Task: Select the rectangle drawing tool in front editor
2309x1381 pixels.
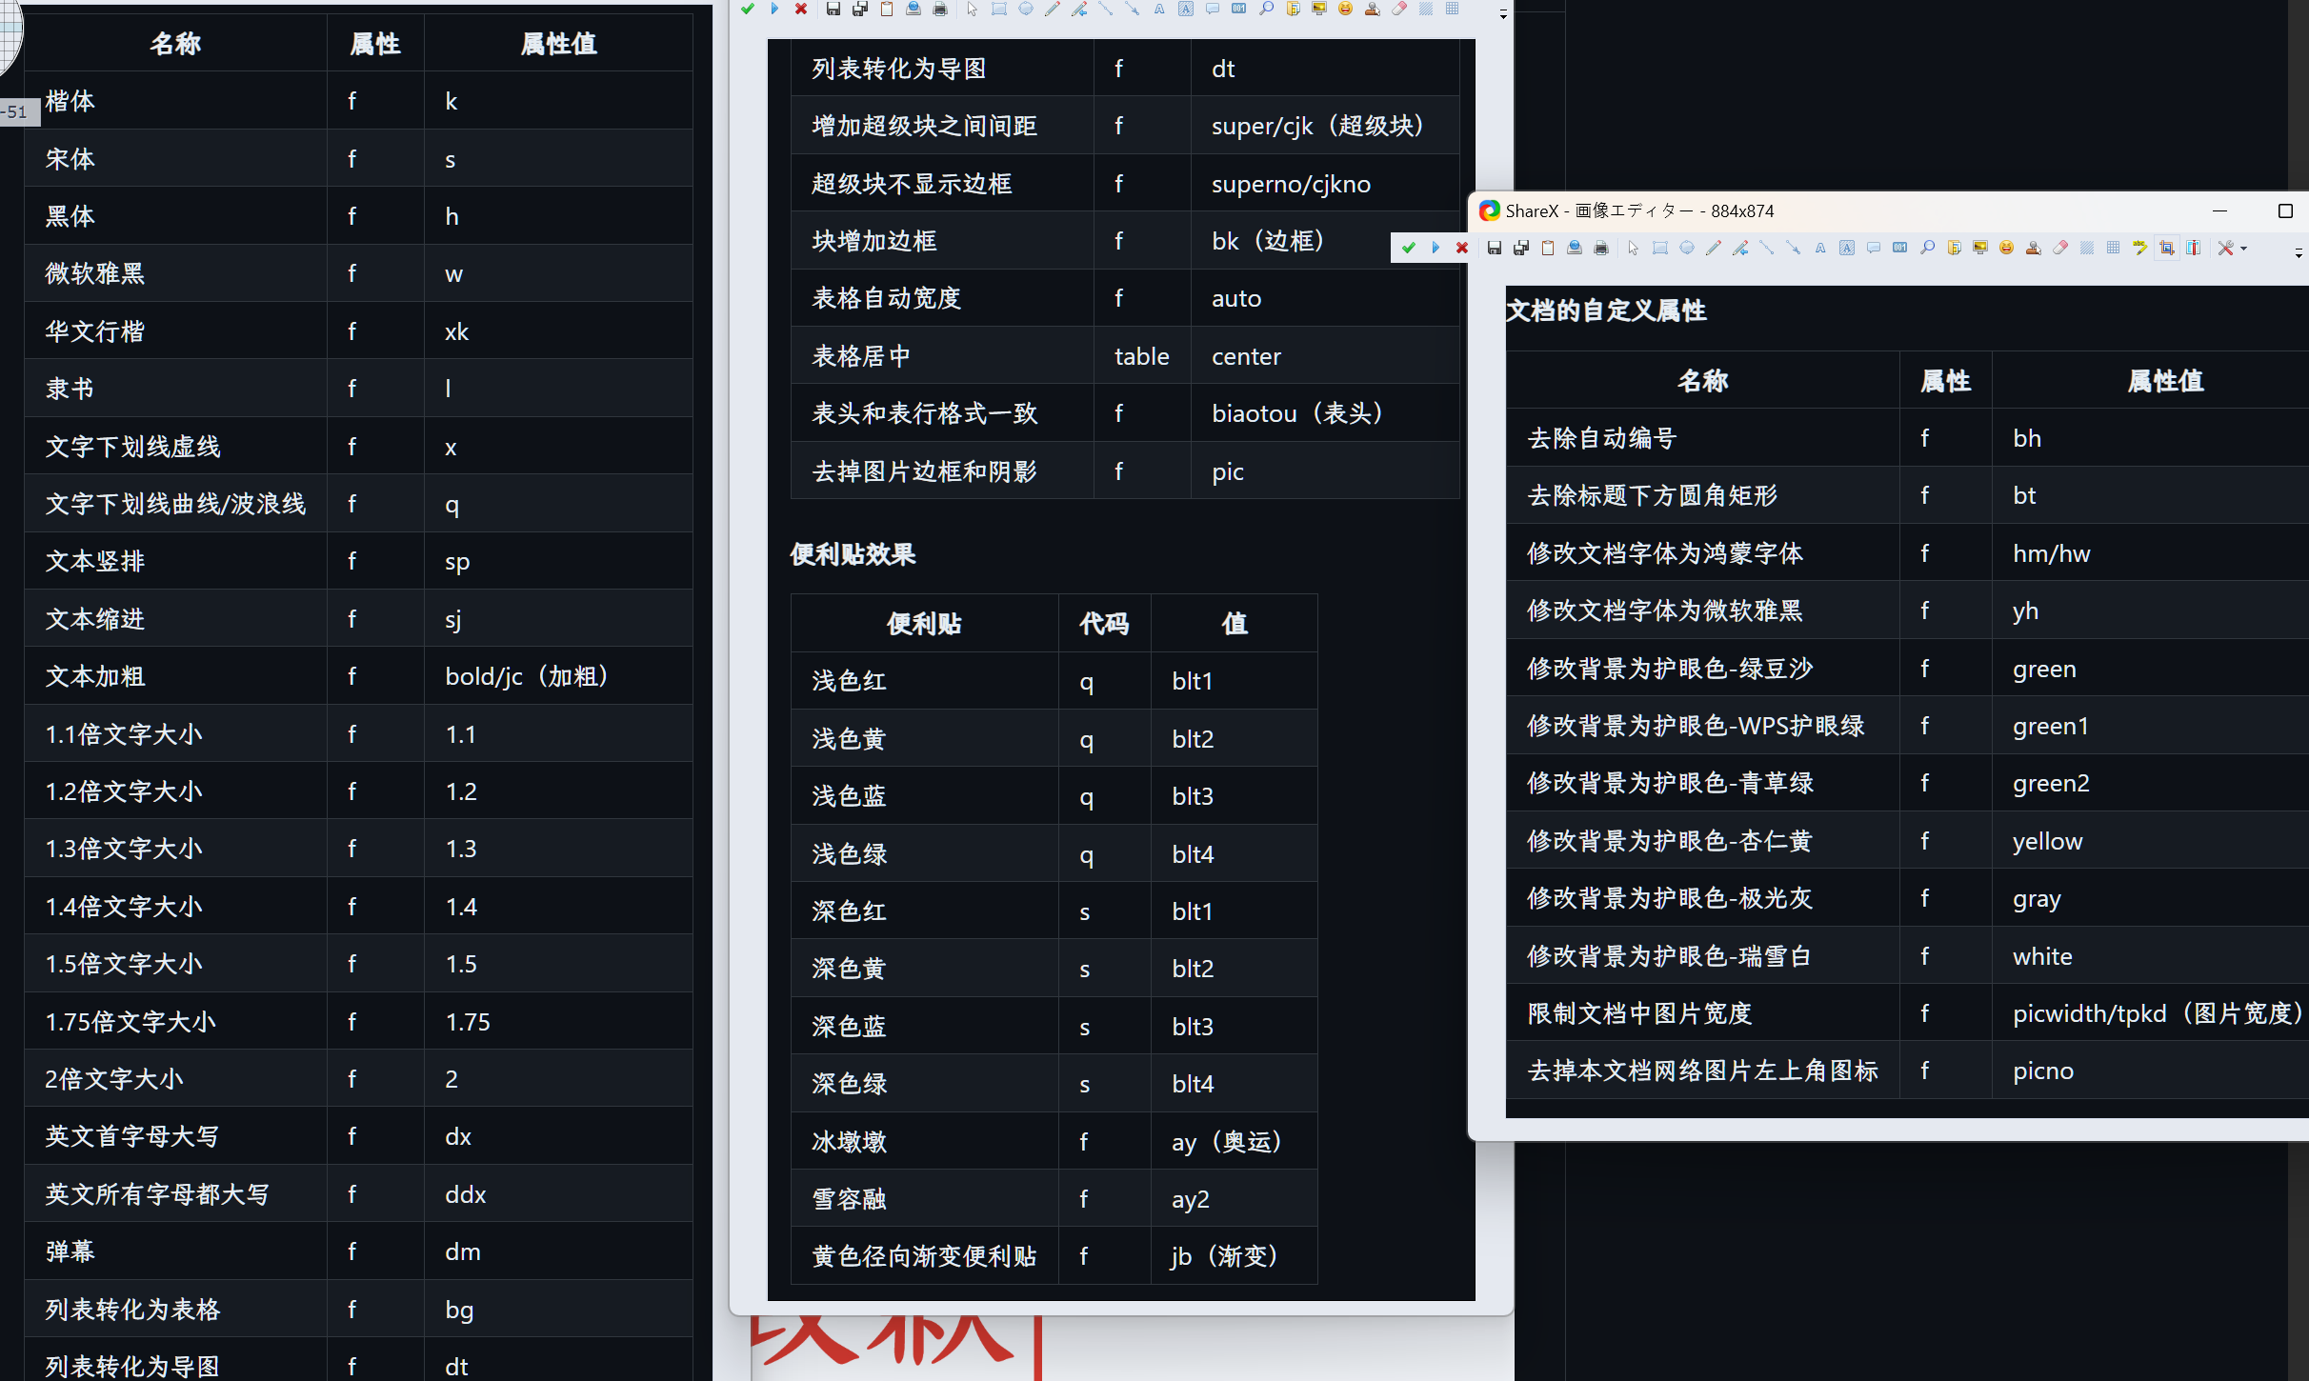Action: [1660, 249]
